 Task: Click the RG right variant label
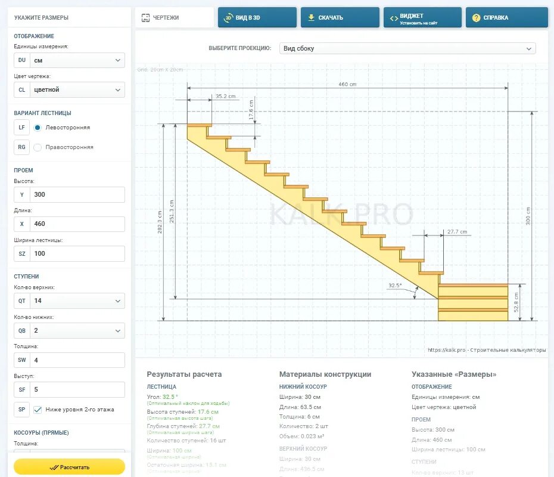click(21, 147)
